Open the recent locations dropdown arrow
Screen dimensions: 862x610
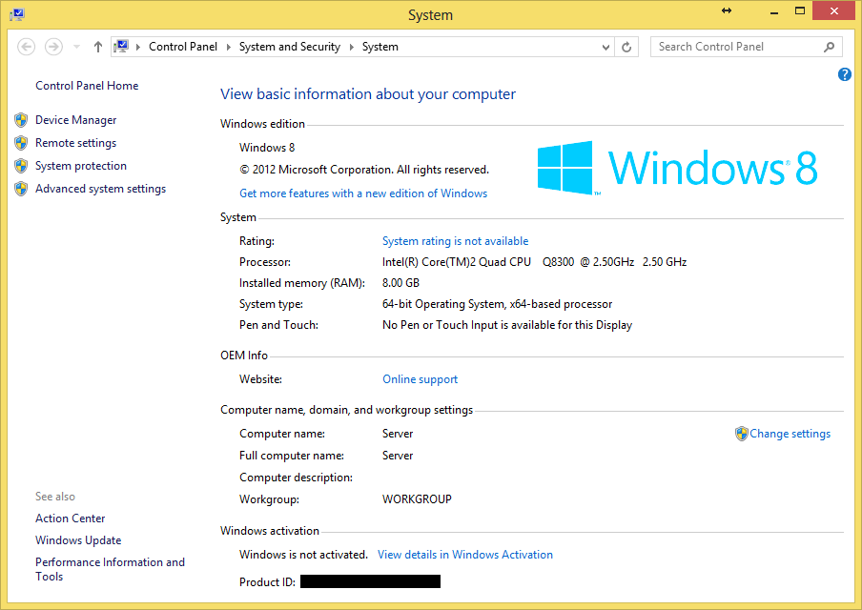point(77,47)
